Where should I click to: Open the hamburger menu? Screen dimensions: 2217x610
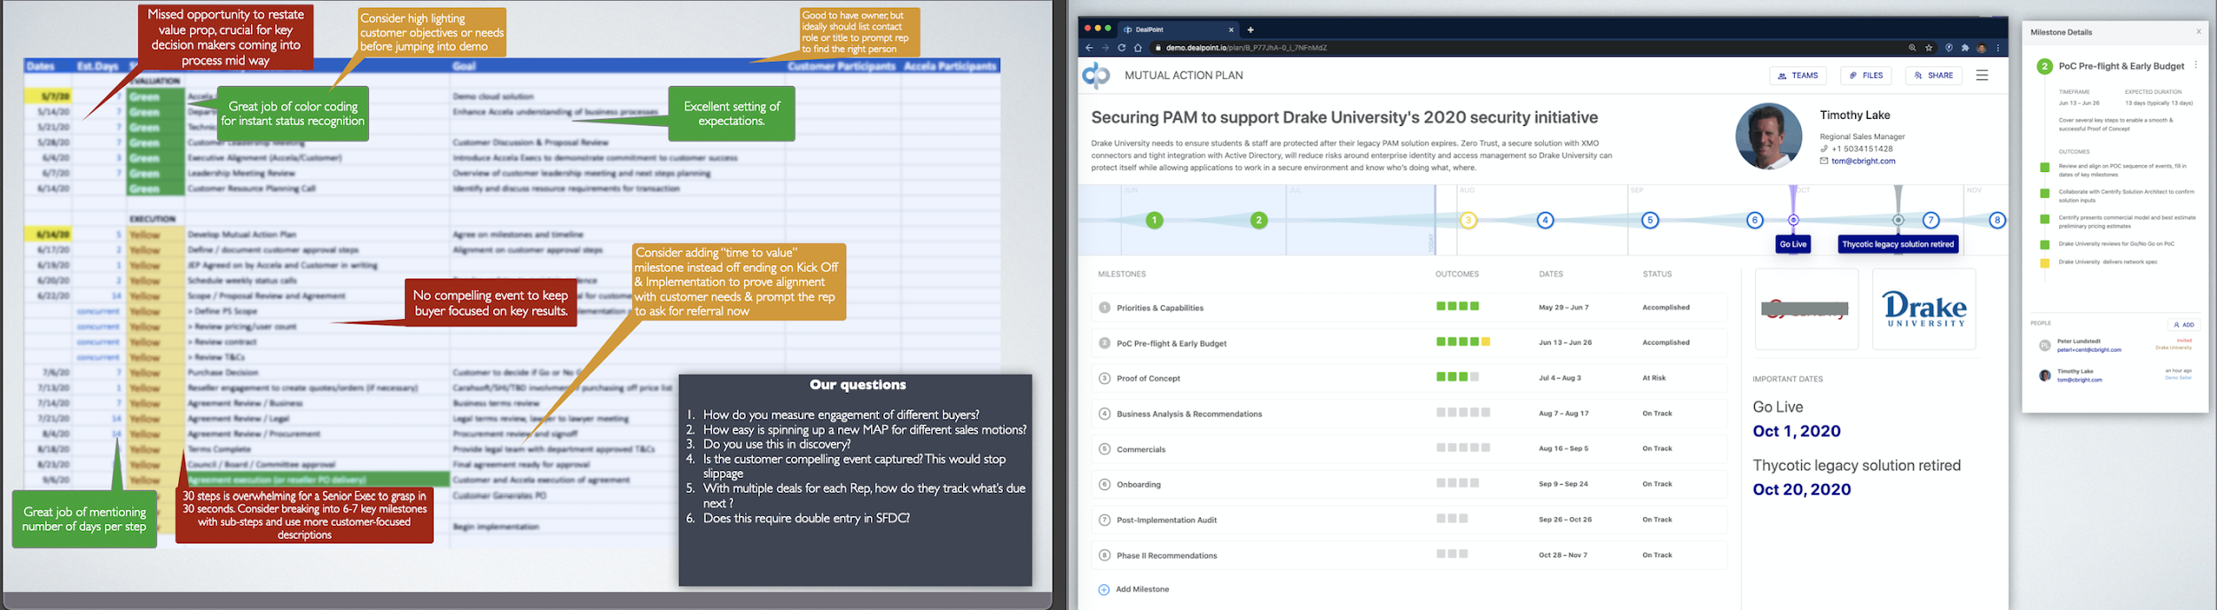pos(1982,75)
